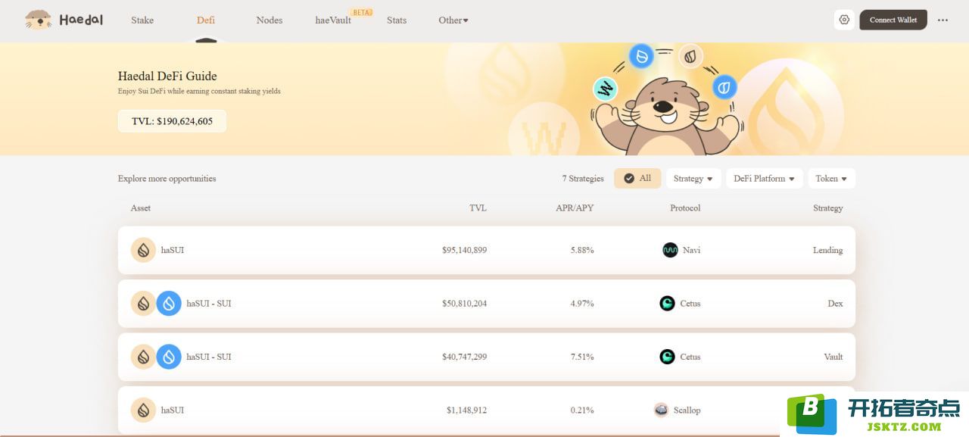The image size is (969, 437).
Task: Open the haSUI Navi Lending row
Action: point(487,250)
